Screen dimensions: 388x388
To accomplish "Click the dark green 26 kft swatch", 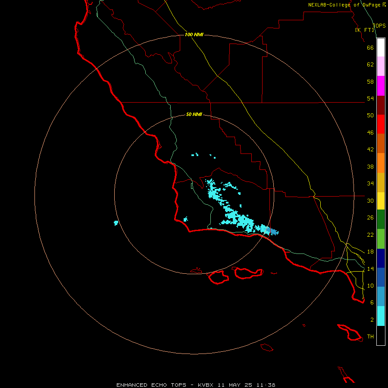I will coord(381,219).
